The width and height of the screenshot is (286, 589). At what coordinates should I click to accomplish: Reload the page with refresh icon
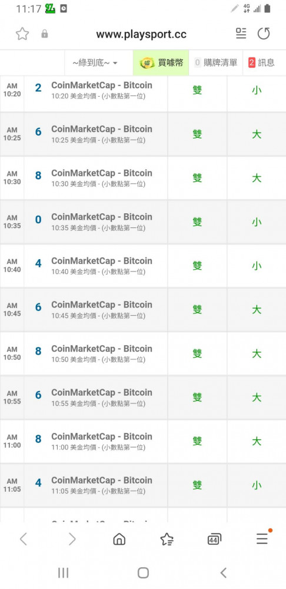pyautogui.click(x=264, y=34)
